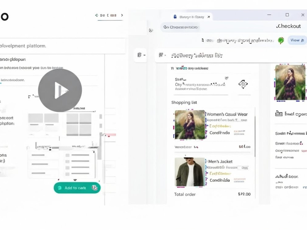
Task: Click into the browser address bar
Action: point(180,27)
